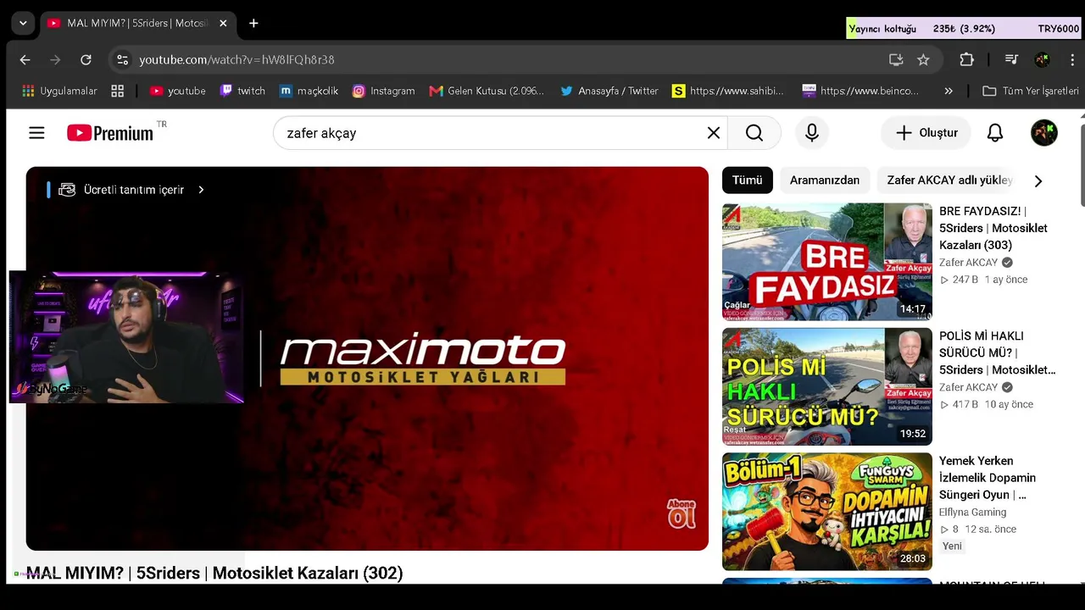This screenshot has height=610, width=1085.
Task: Open the Chrome profile avatar
Action: click(x=1043, y=59)
